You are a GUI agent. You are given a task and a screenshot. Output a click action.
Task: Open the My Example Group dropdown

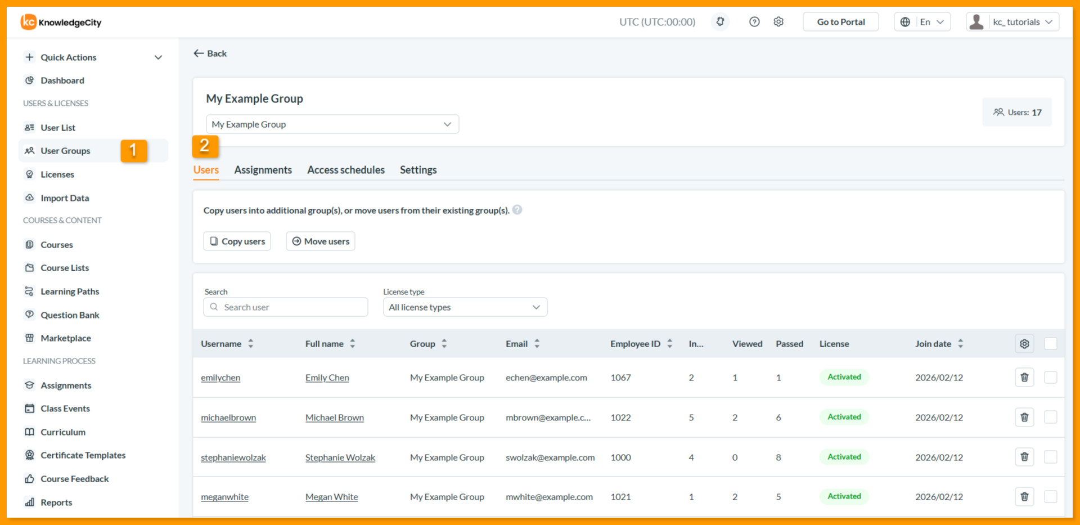click(x=332, y=124)
